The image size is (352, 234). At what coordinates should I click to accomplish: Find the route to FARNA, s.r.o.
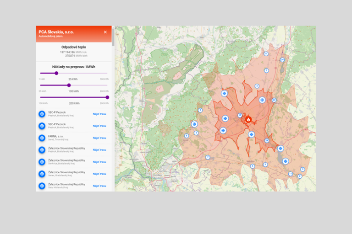pos(99,138)
